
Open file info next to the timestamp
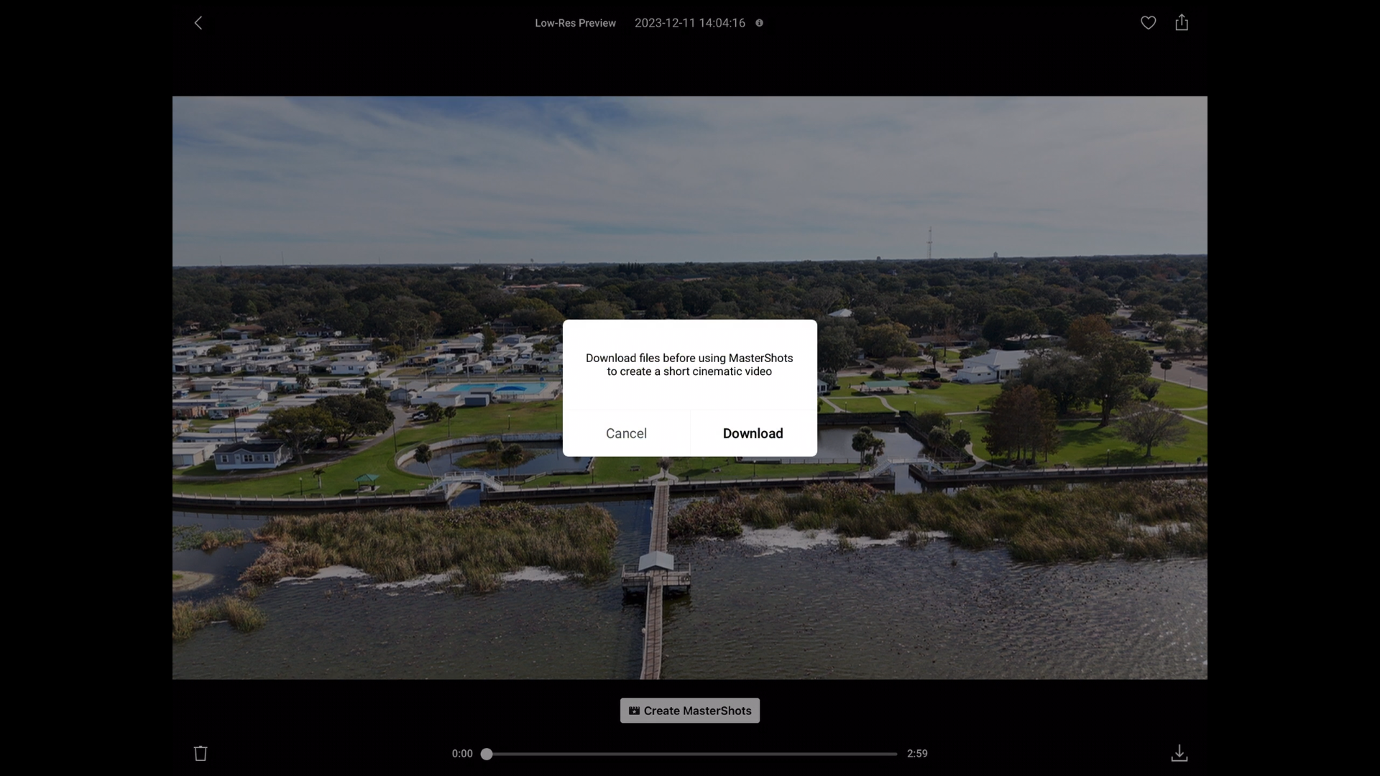pos(759,23)
